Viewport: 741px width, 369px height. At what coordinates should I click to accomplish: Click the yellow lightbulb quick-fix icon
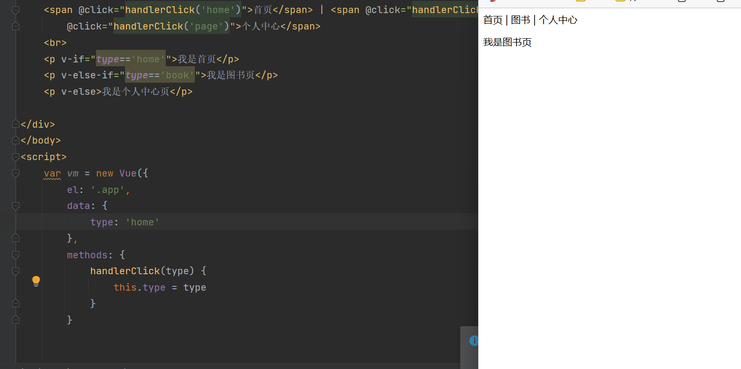point(36,281)
